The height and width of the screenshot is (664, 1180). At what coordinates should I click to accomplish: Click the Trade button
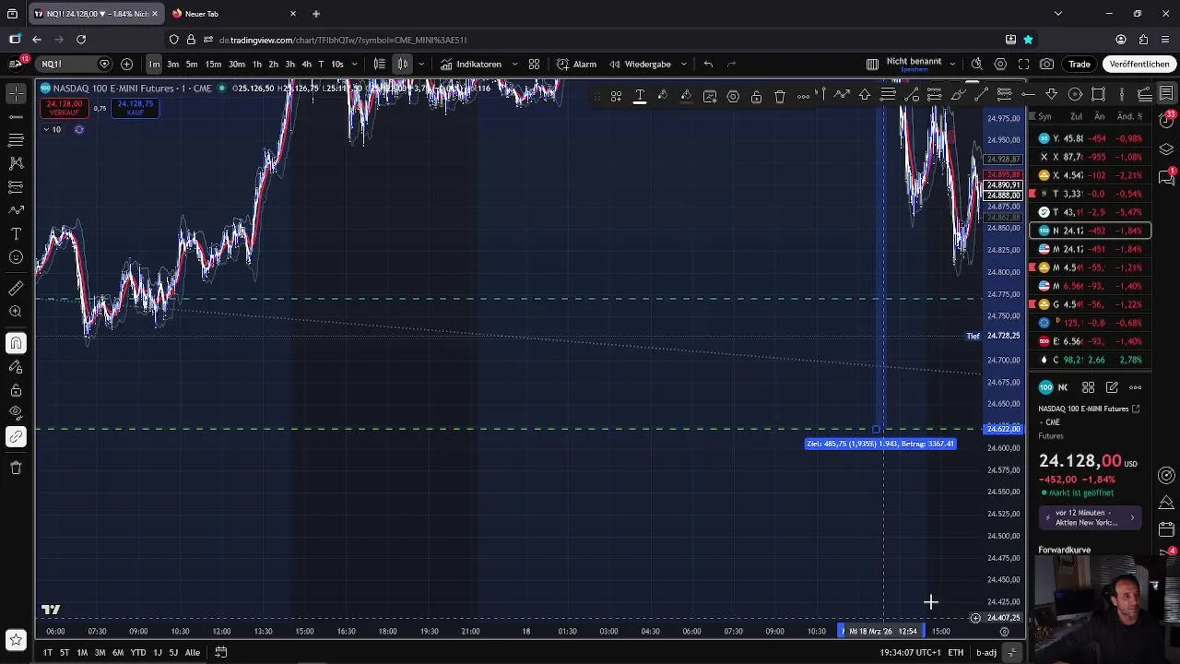tap(1080, 64)
